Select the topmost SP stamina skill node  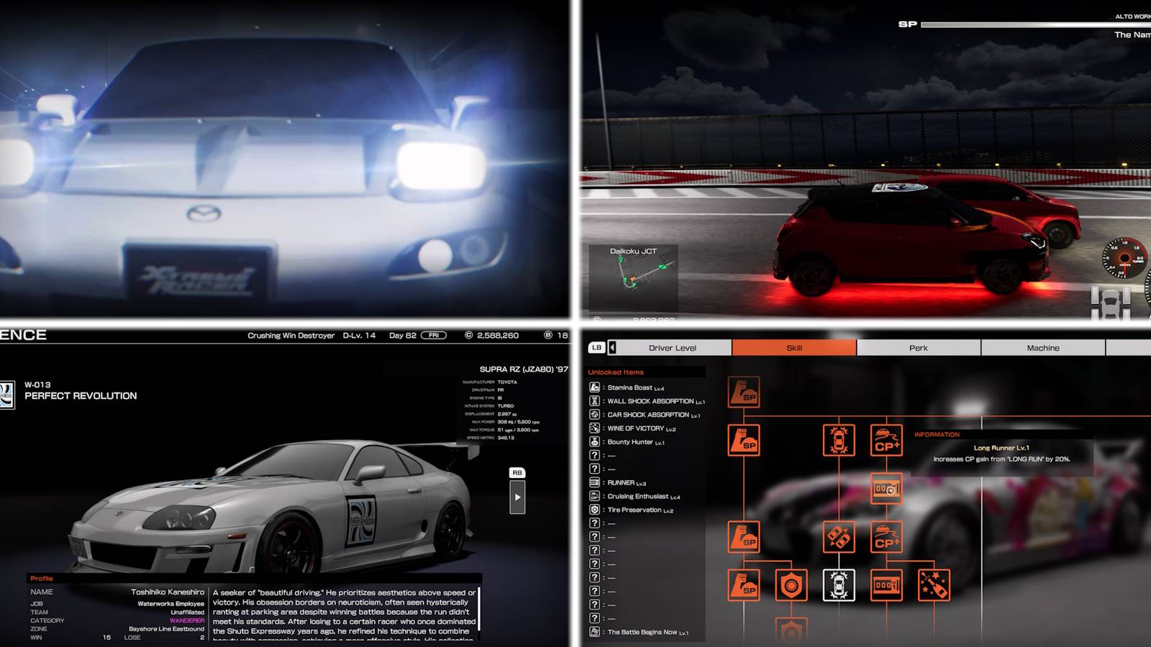pyautogui.click(x=744, y=392)
